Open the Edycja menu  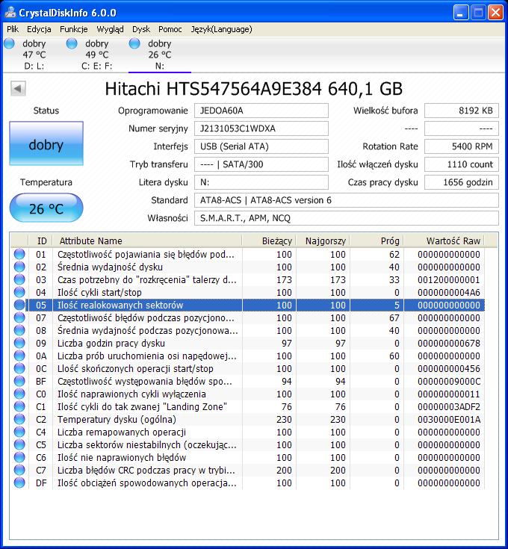pos(39,29)
